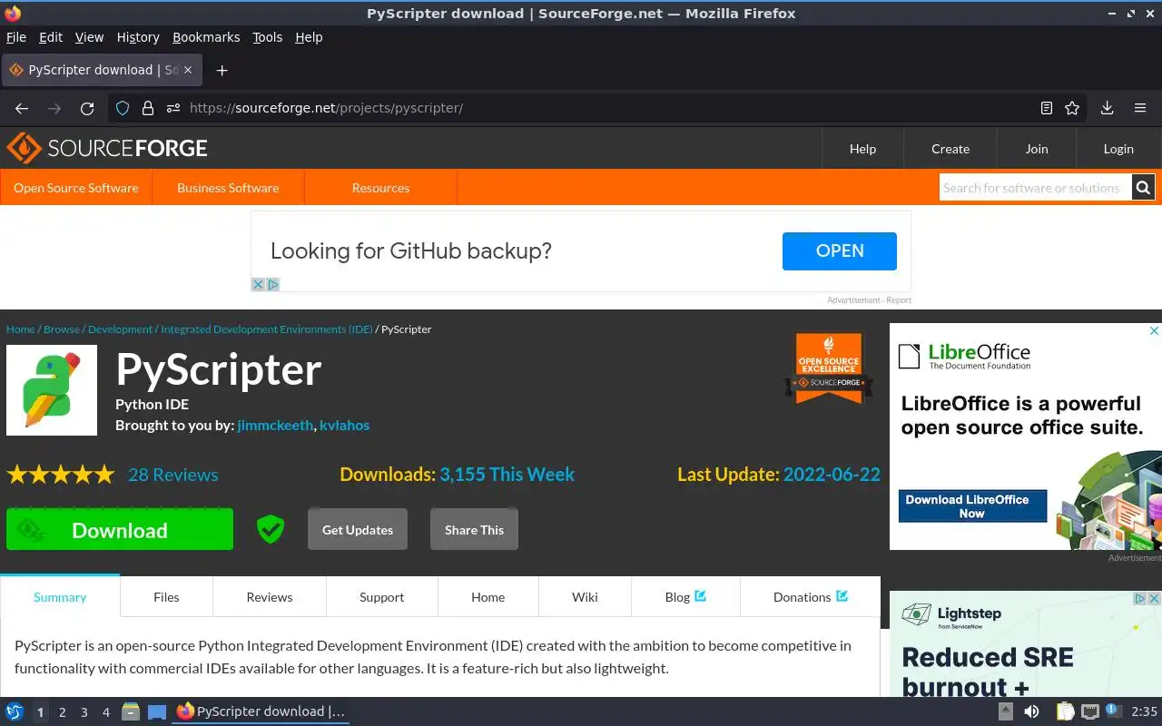Image resolution: width=1162 pixels, height=726 pixels.
Task: Open the AdChoices triangle icon on the top ad
Action: click(273, 284)
